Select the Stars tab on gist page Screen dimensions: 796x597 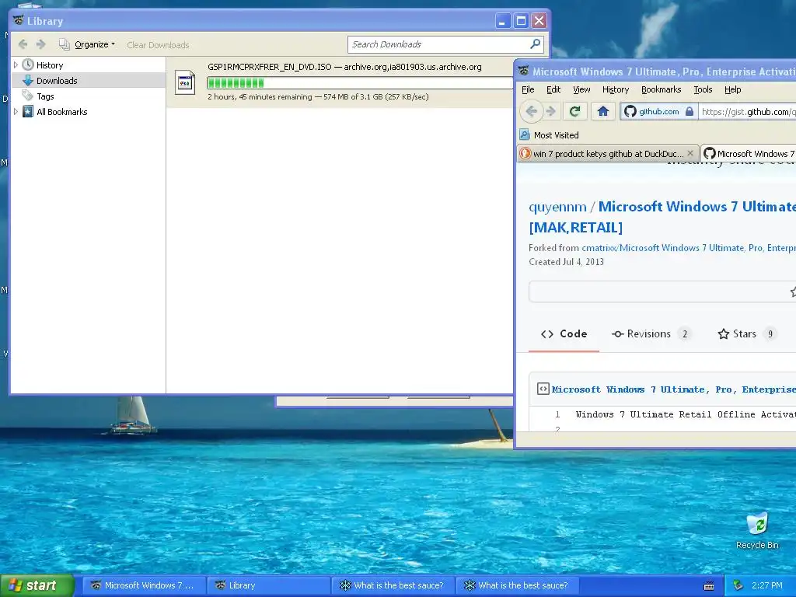(x=747, y=334)
